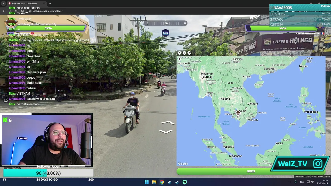This screenshot has height=186, width=331.
Task: Click the compass bar showing SW heading
Action: coord(165,23)
